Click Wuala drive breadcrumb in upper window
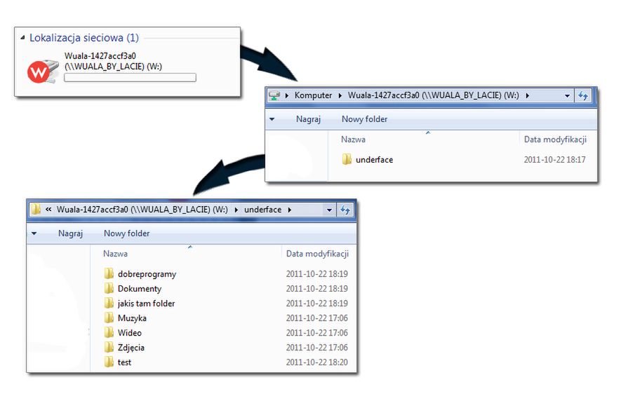This screenshot has width=621, height=415. [x=433, y=95]
